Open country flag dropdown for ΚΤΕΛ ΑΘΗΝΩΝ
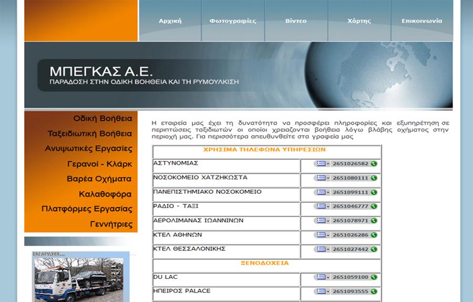 tap(323, 235)
